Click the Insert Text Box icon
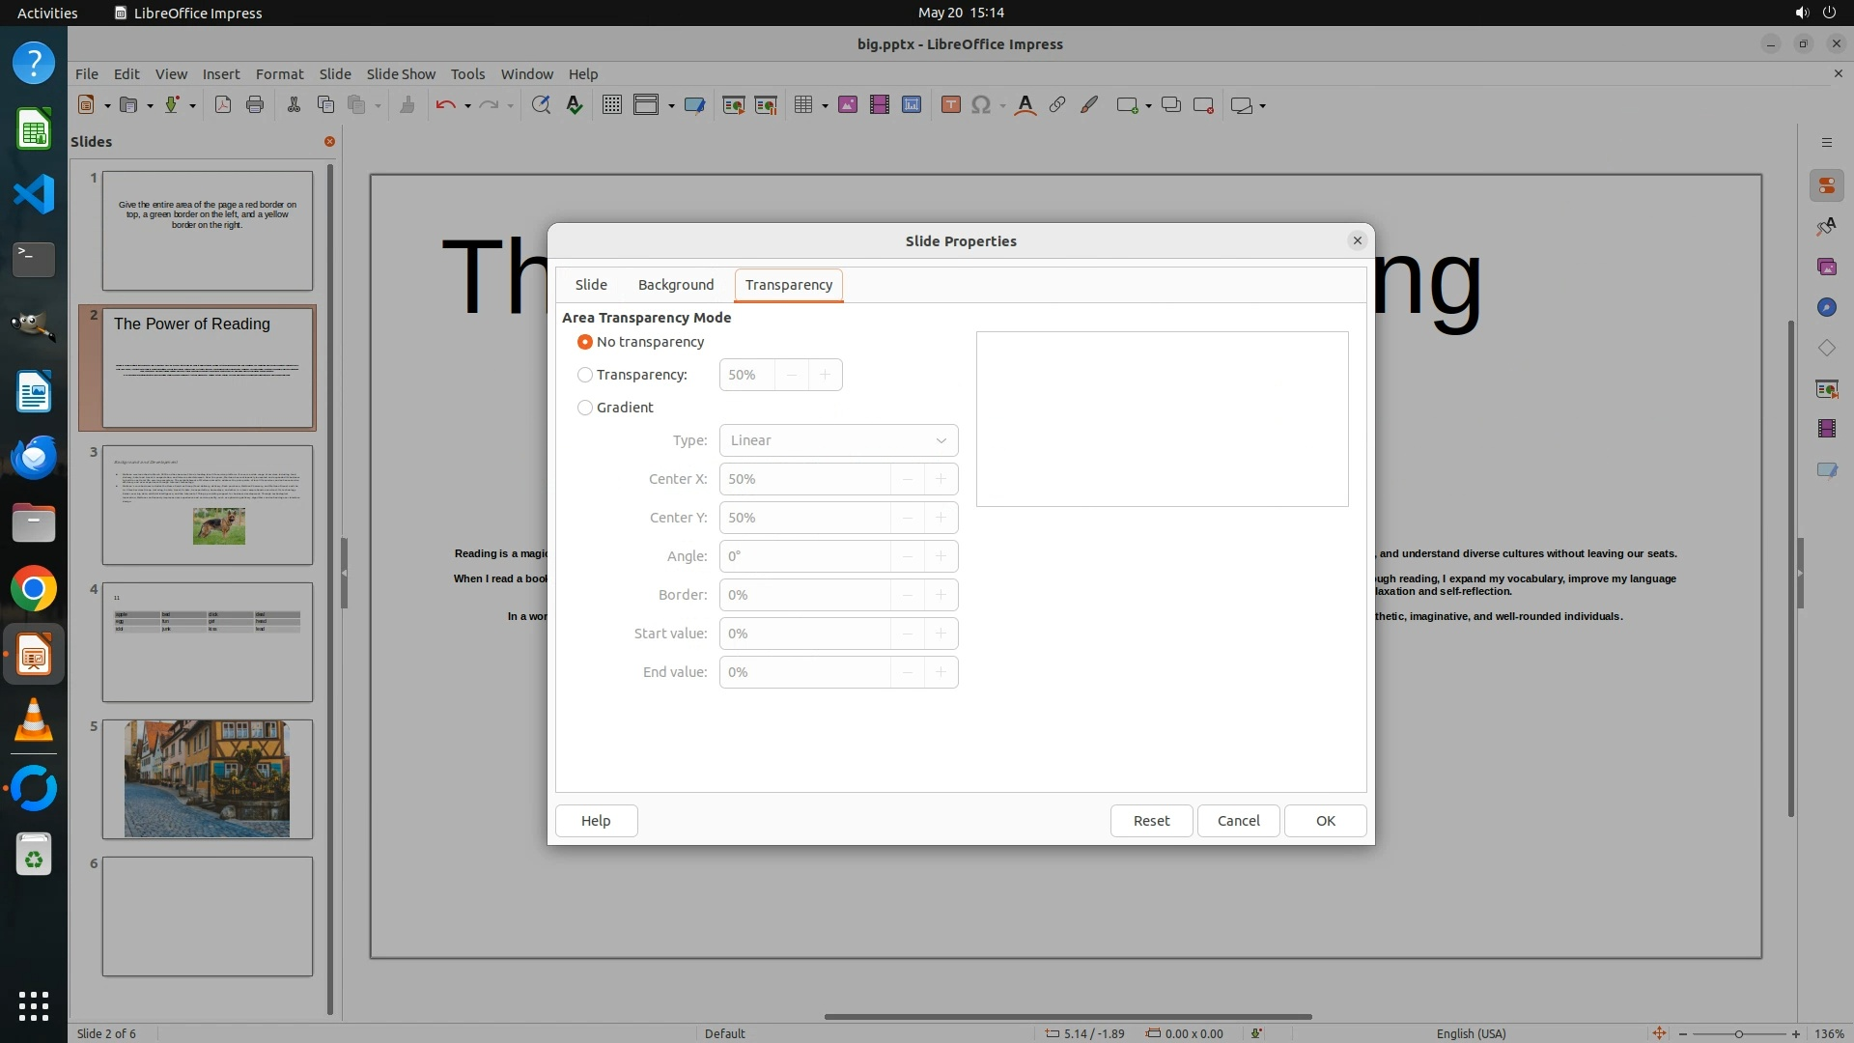Screen dimensions: 1854x1043 (950, 105)
